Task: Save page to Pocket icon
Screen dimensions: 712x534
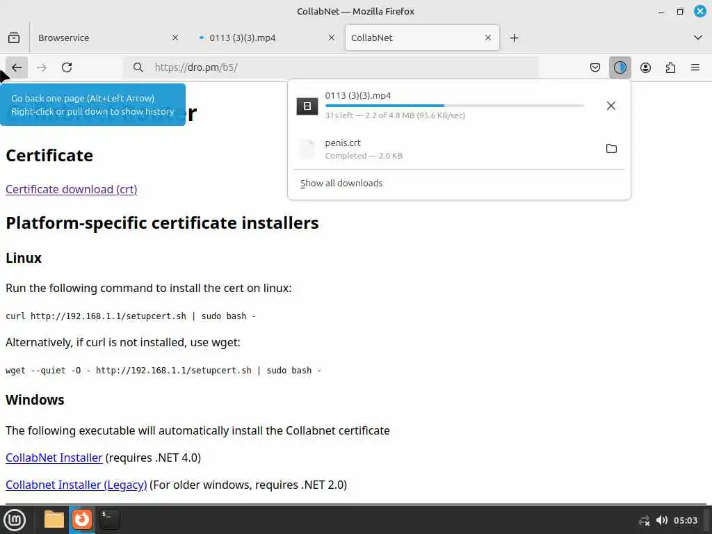Action: coord(595,67)
